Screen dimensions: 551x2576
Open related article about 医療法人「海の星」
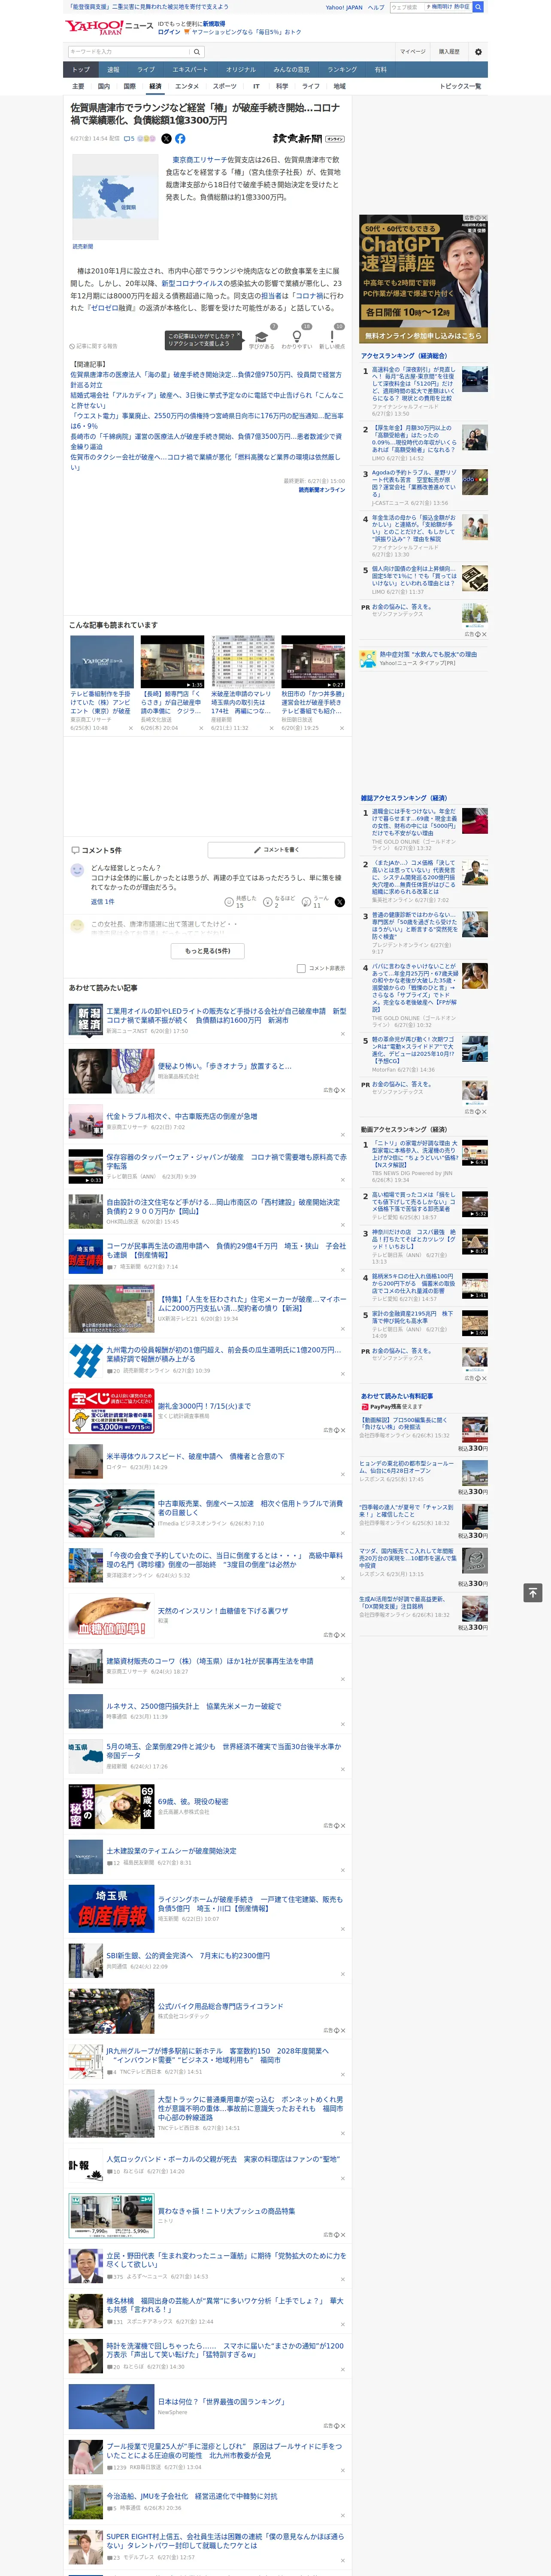(205, 380)
